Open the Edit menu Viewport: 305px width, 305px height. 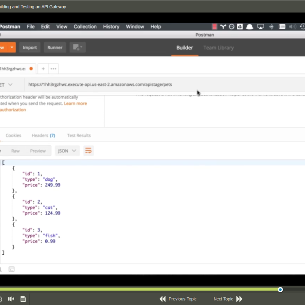tap(45, 27)
